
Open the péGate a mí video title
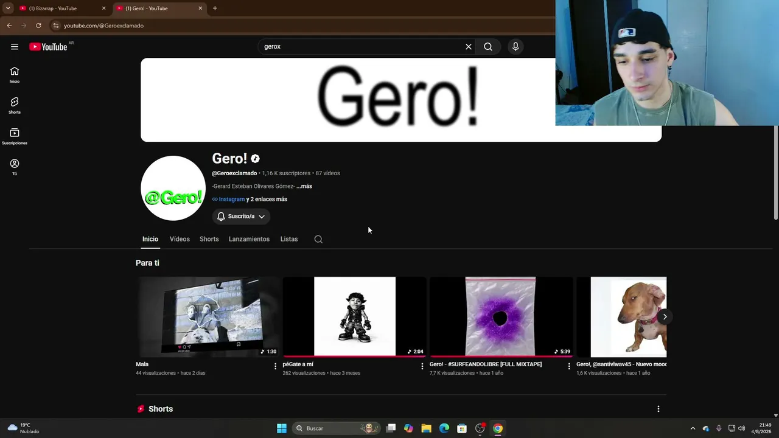click(x=298, y=364)
